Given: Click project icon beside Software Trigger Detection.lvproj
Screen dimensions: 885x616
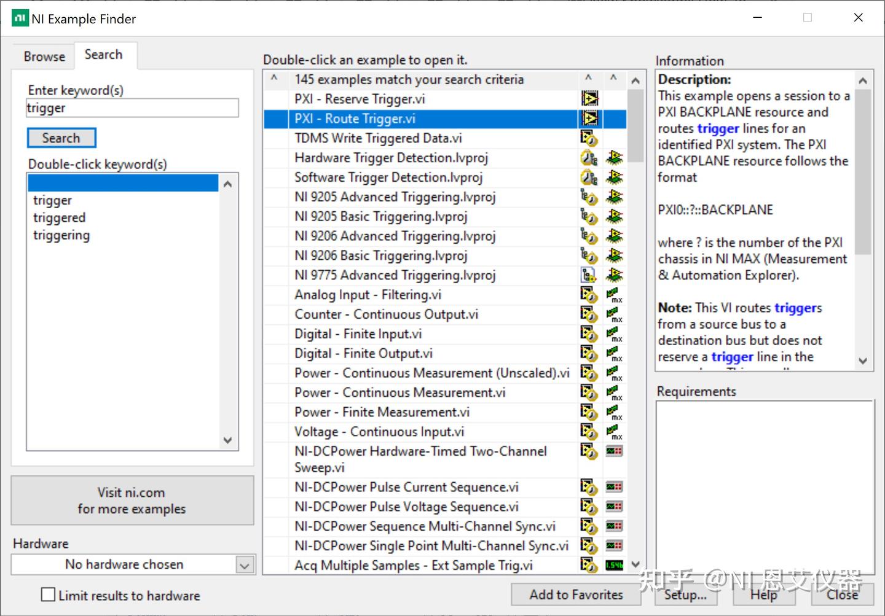Looking at the screenshot, I should [589, 177].
